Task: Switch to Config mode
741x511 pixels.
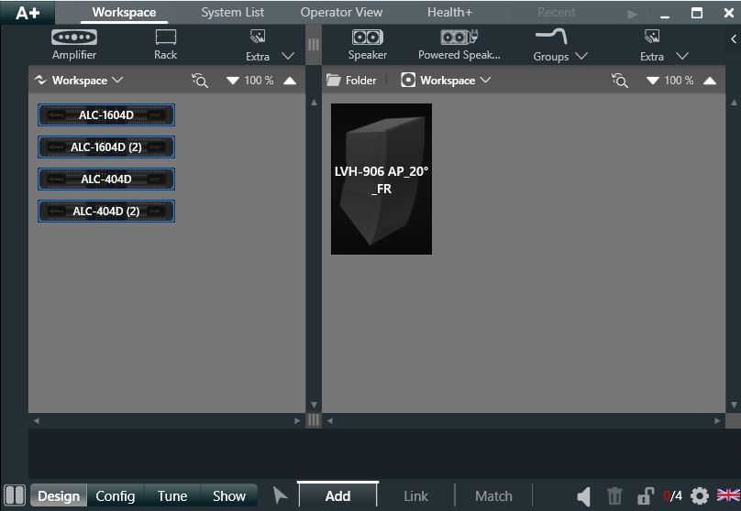Action: point(116,496)
